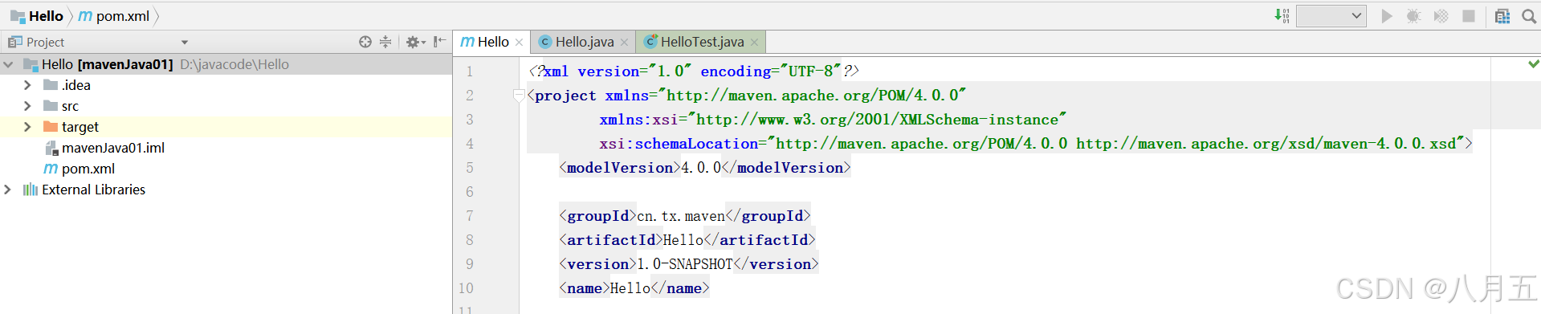Click the Collapse All icon in Project panel

[x=385, y=42]
